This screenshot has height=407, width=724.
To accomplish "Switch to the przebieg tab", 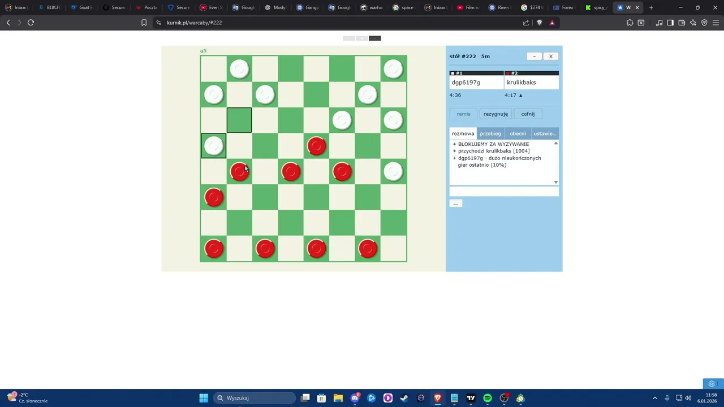I will tap(490, 133).
